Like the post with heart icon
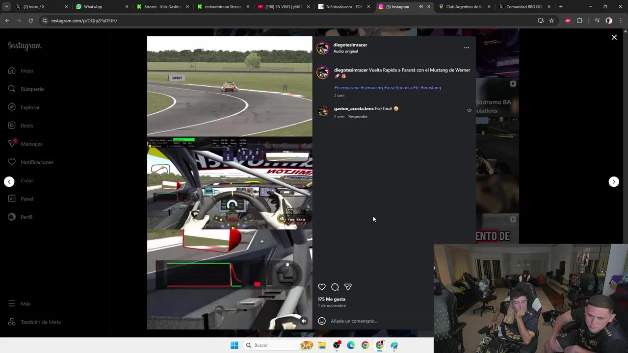Image resolution: width=628 pixels, height=353 pixels. [x=322, y=287]
